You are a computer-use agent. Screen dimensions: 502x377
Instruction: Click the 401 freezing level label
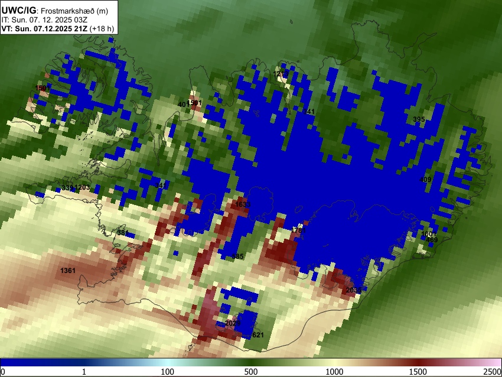pos(183,105)
